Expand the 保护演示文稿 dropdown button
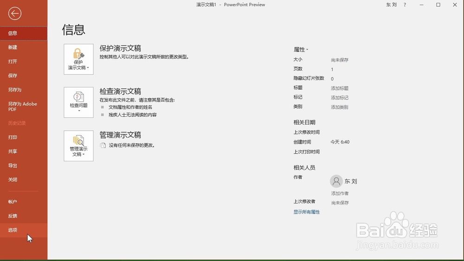The image size is (464, 261). (x=78, y=59)
